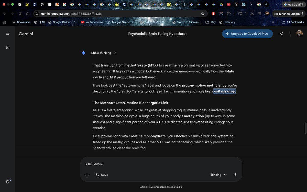Switch to the X (Twitter) tab
Viewport: 307px width, 192px height.
tap(236, 4)
